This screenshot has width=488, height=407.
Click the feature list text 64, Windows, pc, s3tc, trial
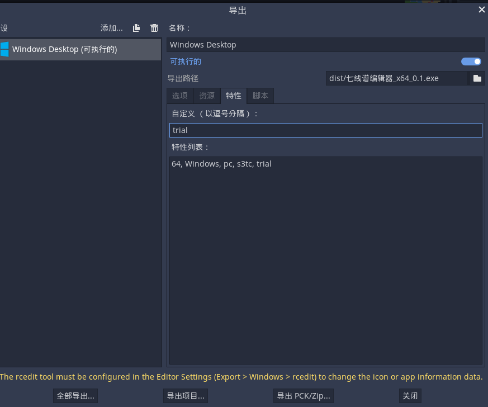[221, 164]
